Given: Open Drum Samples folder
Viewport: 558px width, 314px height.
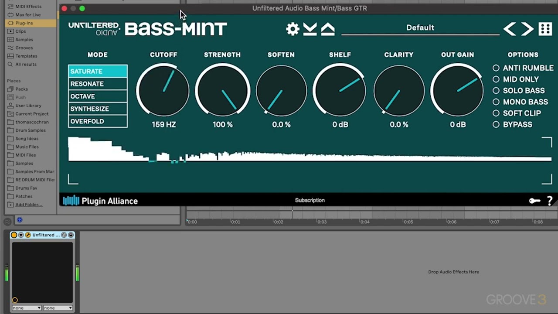Looking at the screenshot, I should pyautogui.click(x=31, y=130).
